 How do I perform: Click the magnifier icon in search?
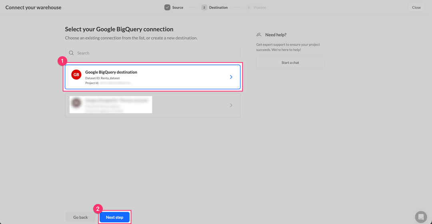[x=71, y=53]
